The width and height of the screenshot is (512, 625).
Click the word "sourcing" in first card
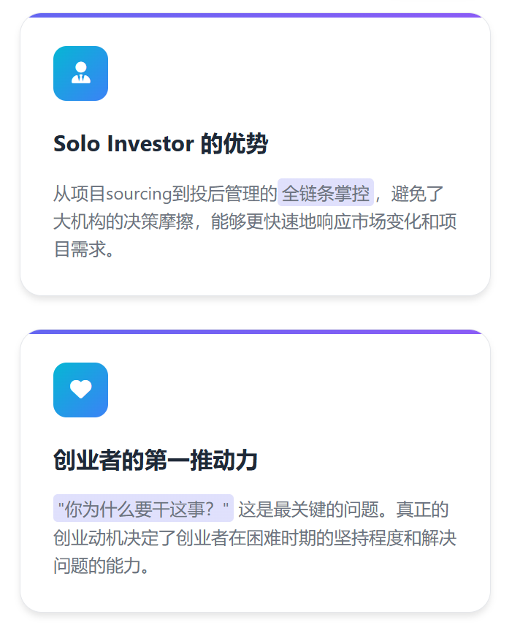coord(139,194)
